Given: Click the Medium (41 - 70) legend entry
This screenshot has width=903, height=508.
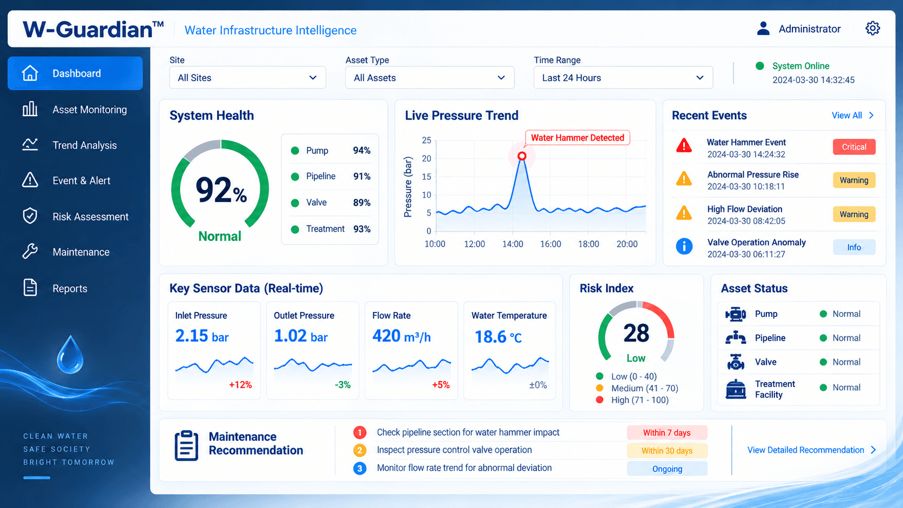Looking at the screenshot, I should 637,388.
